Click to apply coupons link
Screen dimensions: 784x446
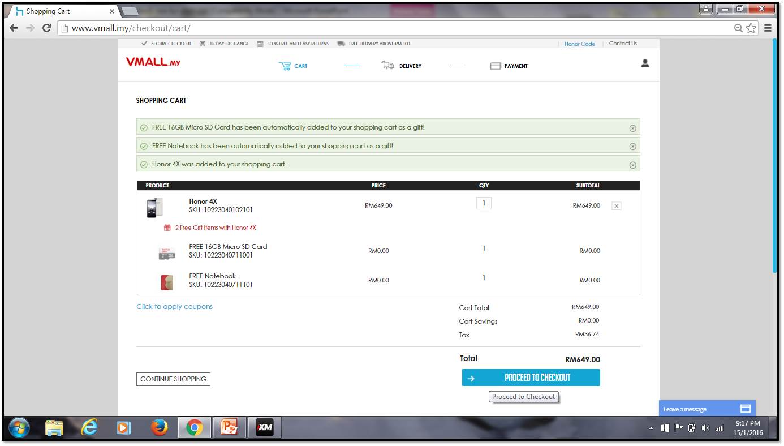click(x=175, y=307)
